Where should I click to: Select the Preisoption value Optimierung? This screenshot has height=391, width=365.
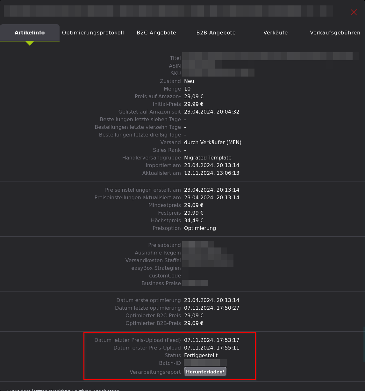point(200,228)
